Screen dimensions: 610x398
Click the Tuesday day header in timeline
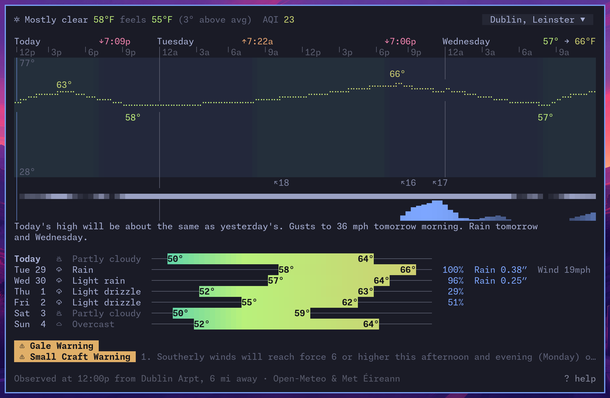tap(175, 41)
